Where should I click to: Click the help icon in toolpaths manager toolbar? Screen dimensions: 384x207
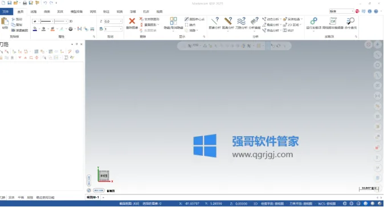coord(77,51)
